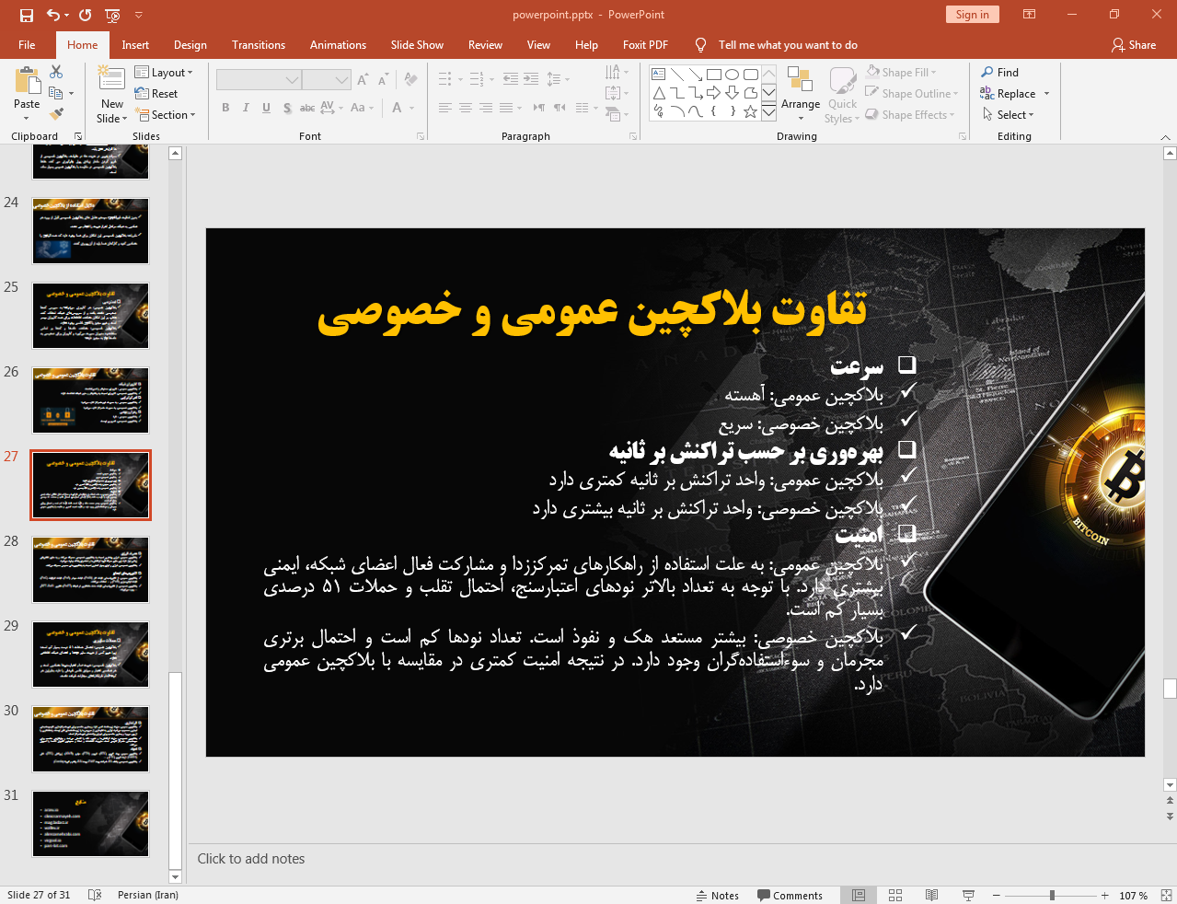Image resolution: width=1177 pixels, height=904 pixels.
Task: Switch to the Insert tab
Action: [x=135, y=45]
